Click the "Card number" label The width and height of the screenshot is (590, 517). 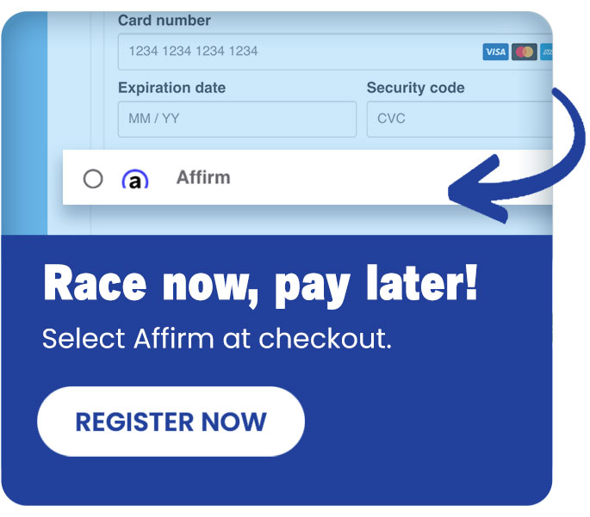pos(164,21)
